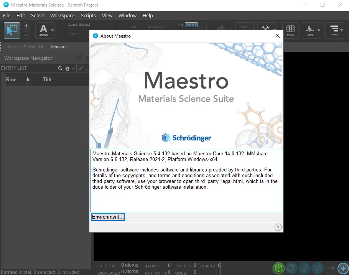Click the Measure tool
Screen dimensions: 349x275
tap(59, 47)
